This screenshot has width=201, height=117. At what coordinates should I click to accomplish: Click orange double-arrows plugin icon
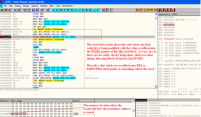(x=137, y=10)
